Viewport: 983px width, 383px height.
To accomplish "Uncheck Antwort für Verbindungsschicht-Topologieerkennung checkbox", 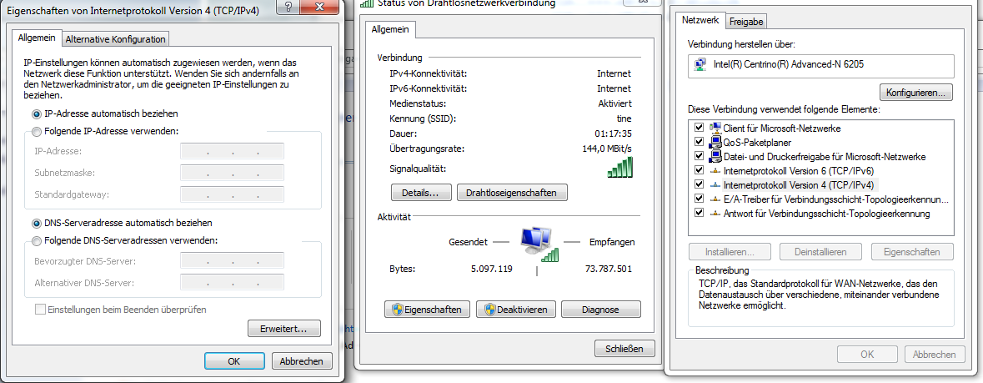I will [699, 213].
